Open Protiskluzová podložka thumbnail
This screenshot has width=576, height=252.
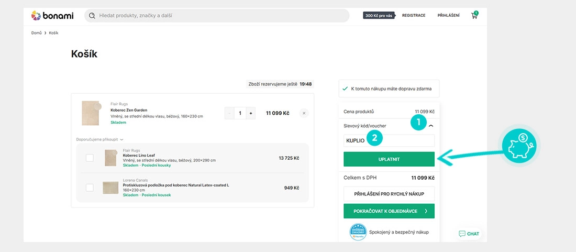110,188
